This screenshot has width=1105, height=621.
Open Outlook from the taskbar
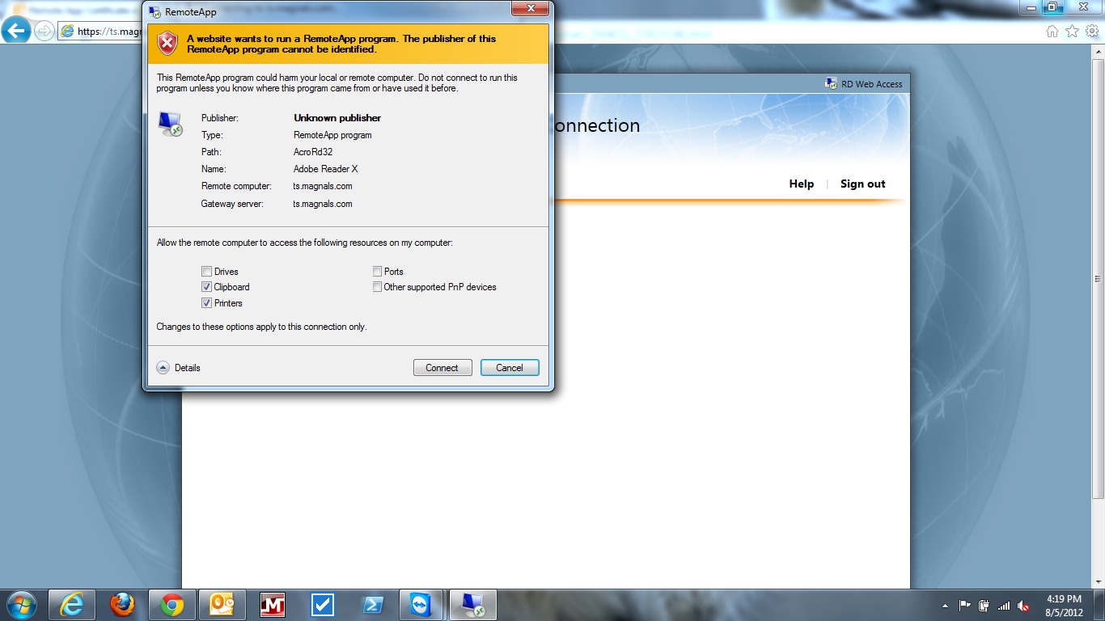(222, 605)
